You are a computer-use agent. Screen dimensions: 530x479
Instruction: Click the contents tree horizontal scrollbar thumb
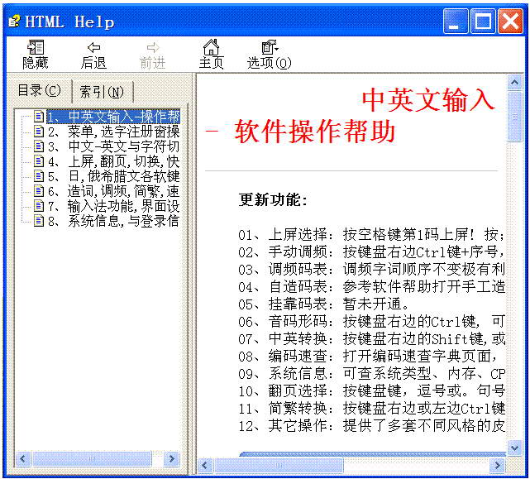[x=92, y=459]
